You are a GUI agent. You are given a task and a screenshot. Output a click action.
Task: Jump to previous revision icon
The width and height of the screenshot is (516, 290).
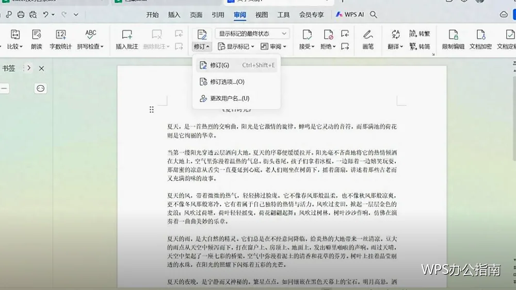pos(345,33)
